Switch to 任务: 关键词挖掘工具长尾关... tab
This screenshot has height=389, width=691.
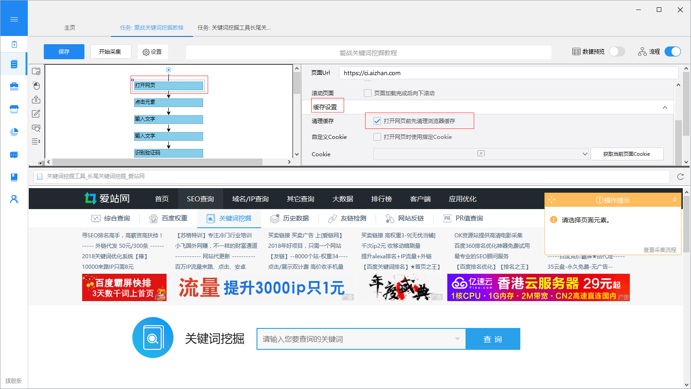pyautogui.click(x=234, y=28)
